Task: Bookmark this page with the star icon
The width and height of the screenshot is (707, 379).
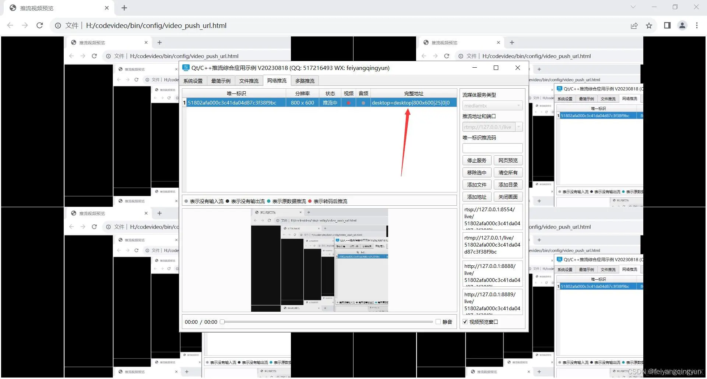Action: point(649,25)
